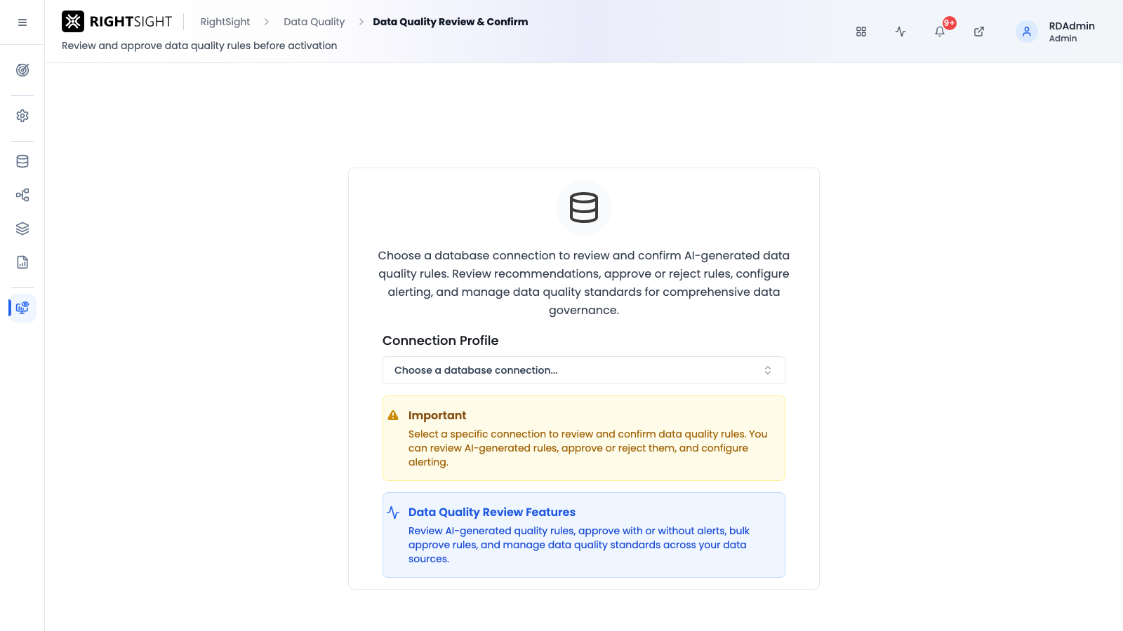
Task: Select the database icon in the sidebar
Action: click(22, 161)
